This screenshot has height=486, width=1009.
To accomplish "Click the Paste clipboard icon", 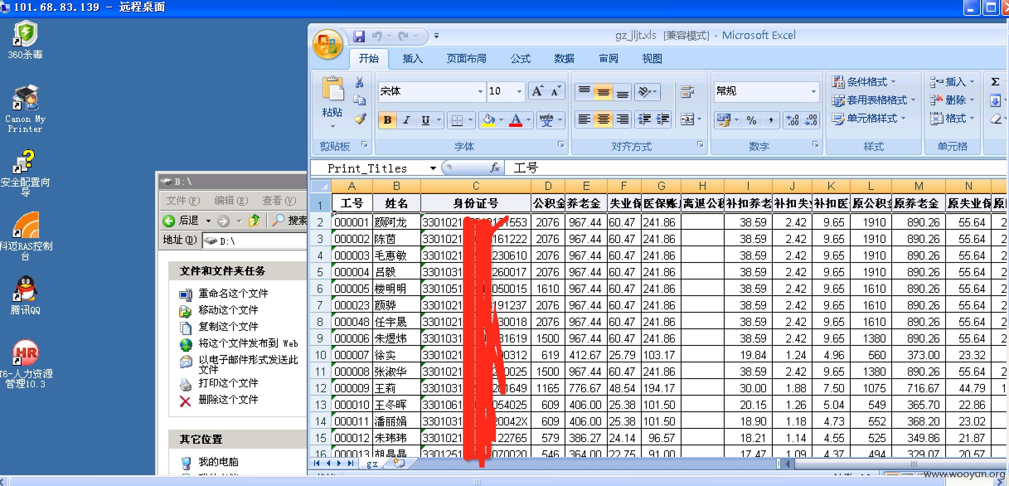I will pos(333,88).
